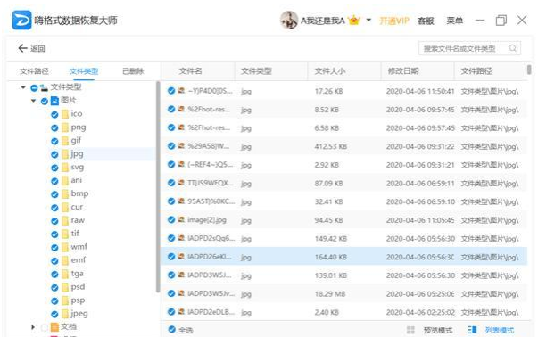The height and width of the screenshot is (337, 538).
Task: Switch to the 文件路径 tab
Action: 34,71
